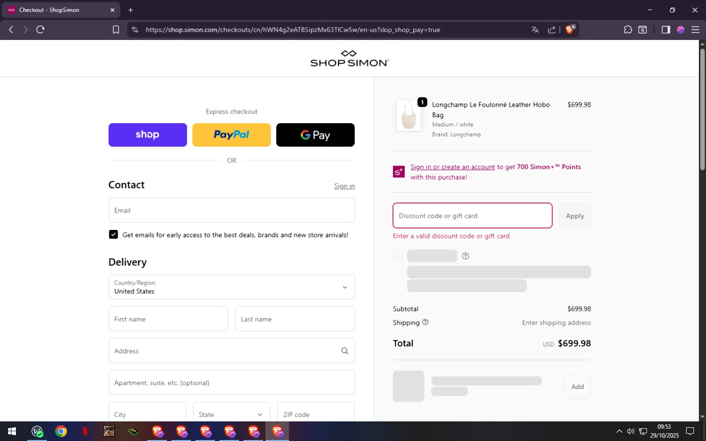Focus the First name field
The height and width of the screenshot is (441, 706).
point(168,319)
